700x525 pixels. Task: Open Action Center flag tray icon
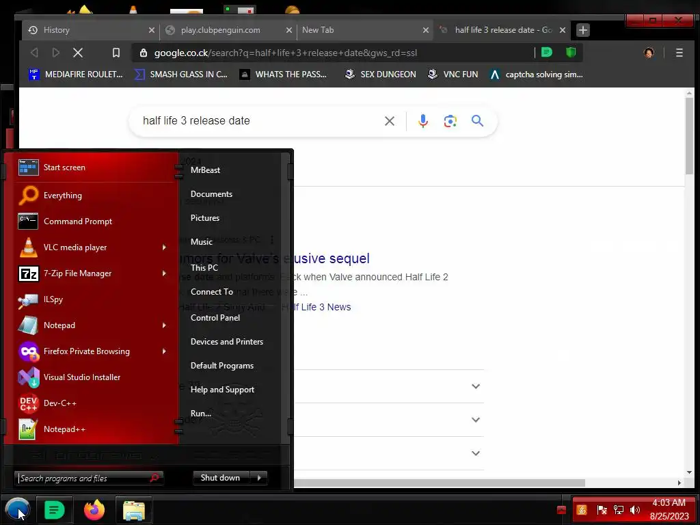pos(602,510)
